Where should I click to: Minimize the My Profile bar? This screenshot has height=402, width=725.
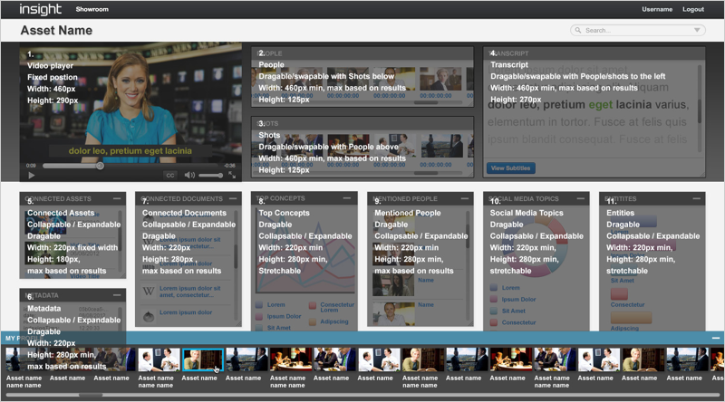(x=716, y=339)
